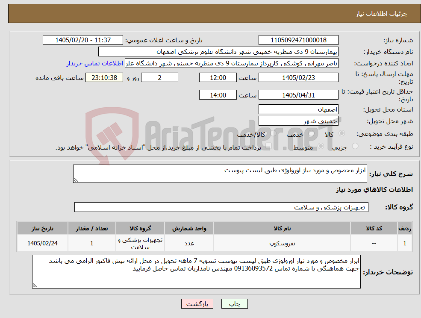Select the جزیی purchase type radio
The width and height of the screenshot is (421, 318).
[x=355, y=146]
